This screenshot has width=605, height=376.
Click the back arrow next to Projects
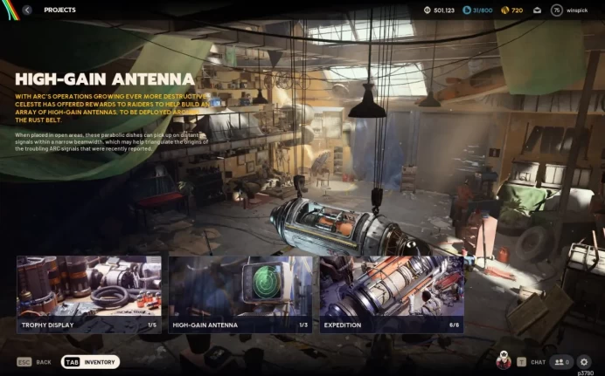[26, 10]
